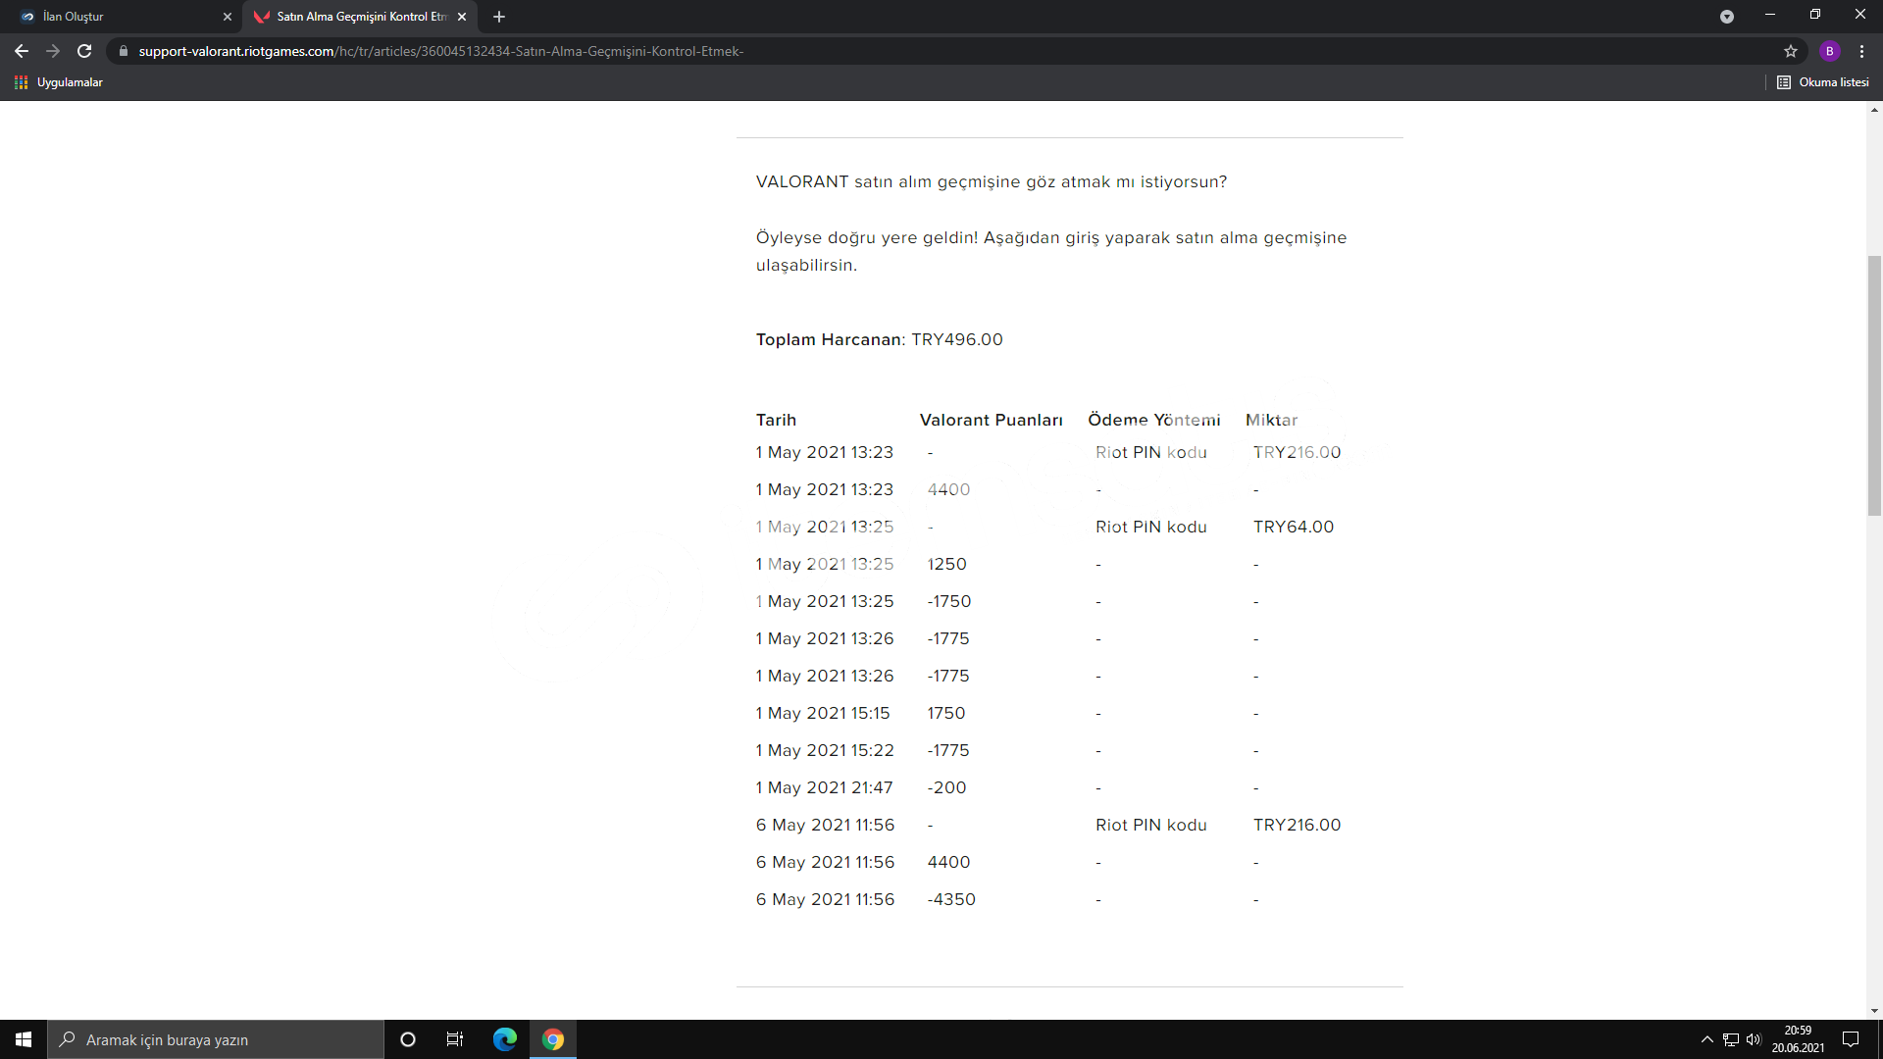This screenshot has width=1883, height=1059.
Task: Click the Tarih column header
Action: tap(776, 420)
